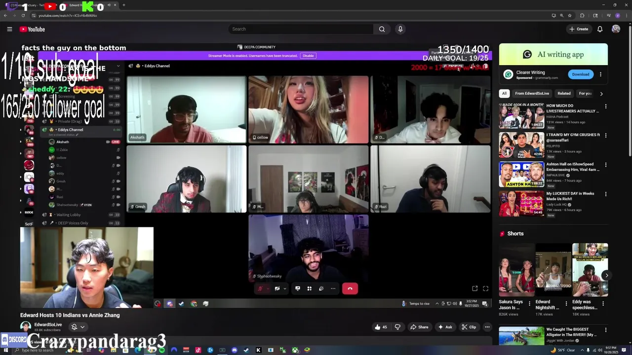632x355 pixels.
Task: Select the Akshath participant video tile
Action: 186,109
